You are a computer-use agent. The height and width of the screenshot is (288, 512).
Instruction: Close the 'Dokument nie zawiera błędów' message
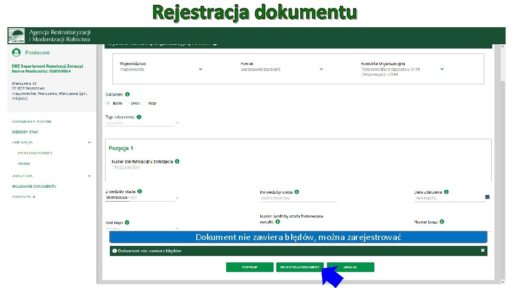(x=483, y=250)
